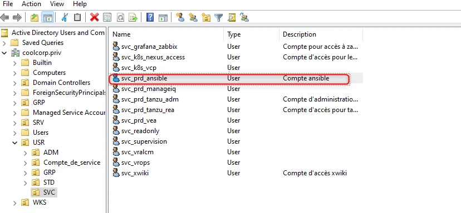
Task: Select the Computers container in the tree
Action: coord(49,73)
